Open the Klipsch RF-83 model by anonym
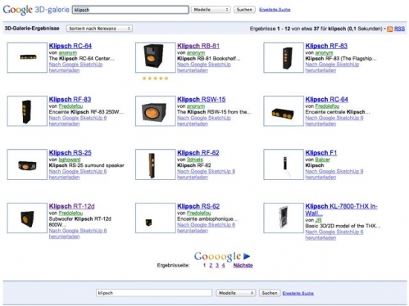Viewport: 409px width, 306px height. tap(326, 46)
